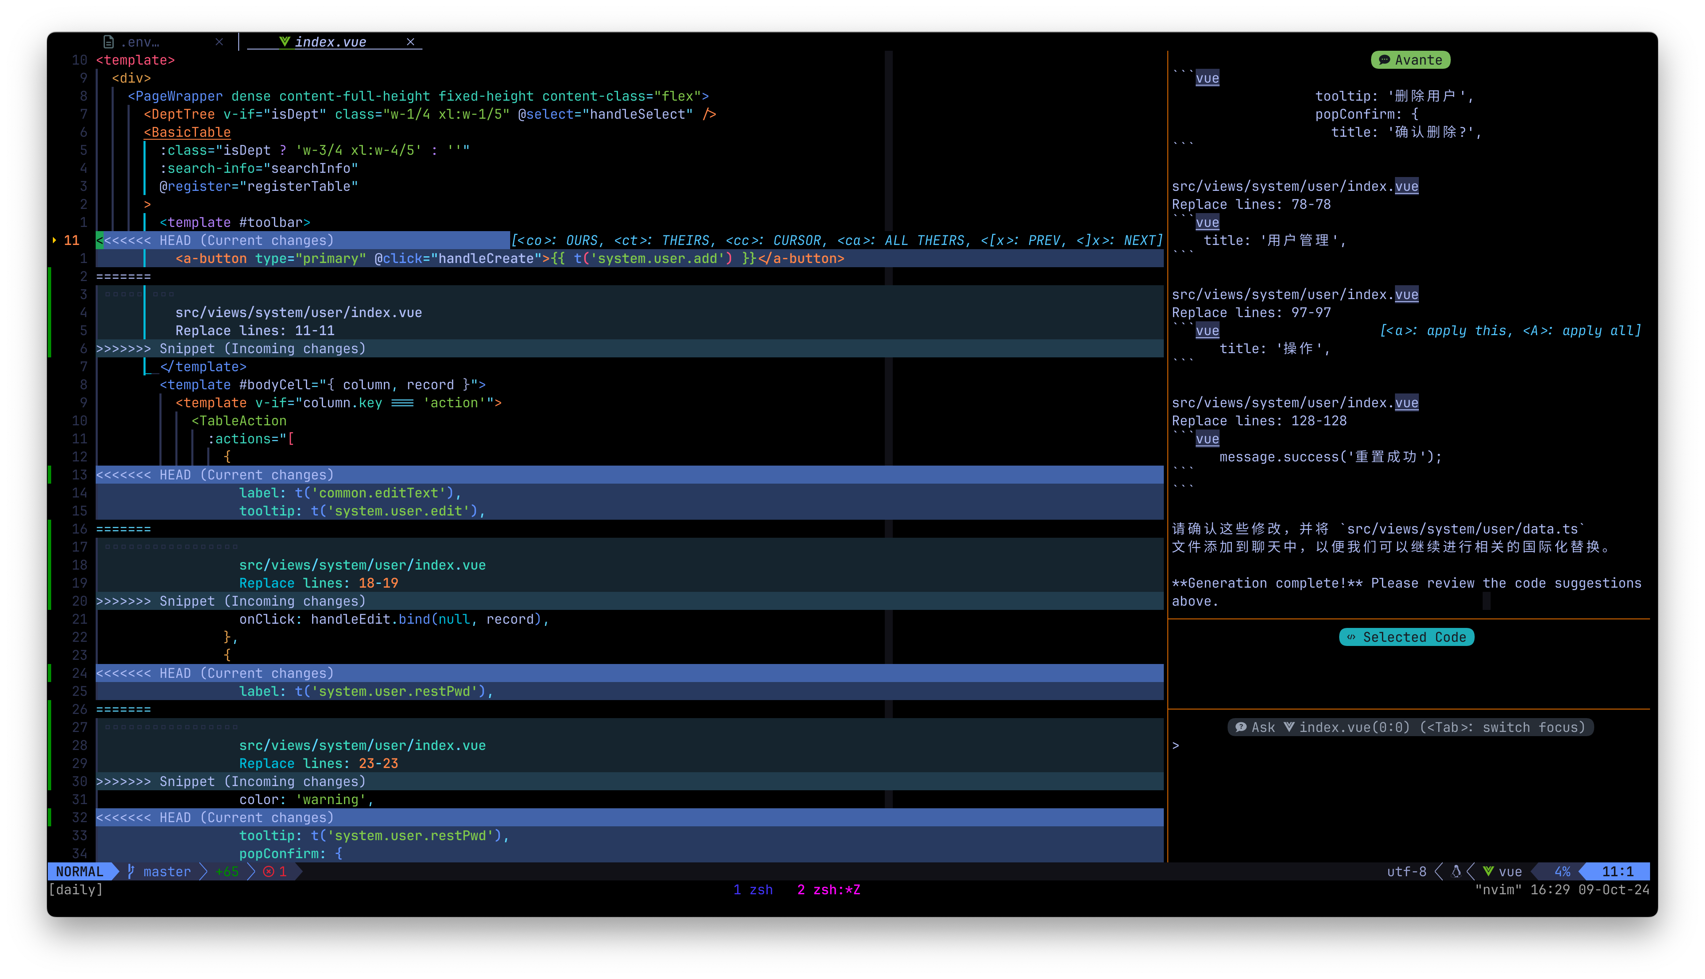The height and width of the screenshot is (979, 1705).
Task: Click the Avante chat bubble badge
Action: pos(1410,60)
